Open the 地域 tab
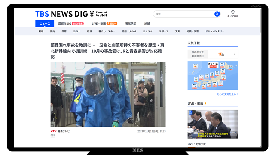The height and width of the screenshot is (155, 275). tap(147, 24)
